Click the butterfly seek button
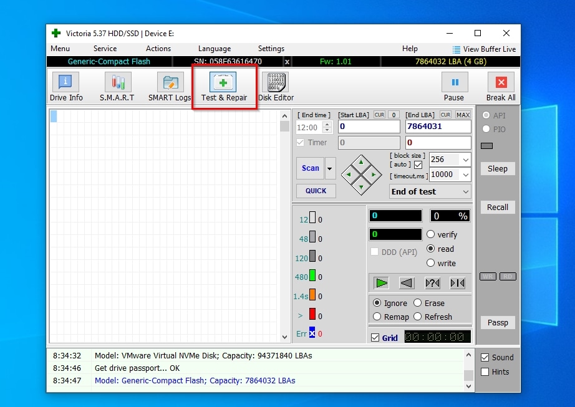The height and width of the screenshot is (407, 575). 458,283
